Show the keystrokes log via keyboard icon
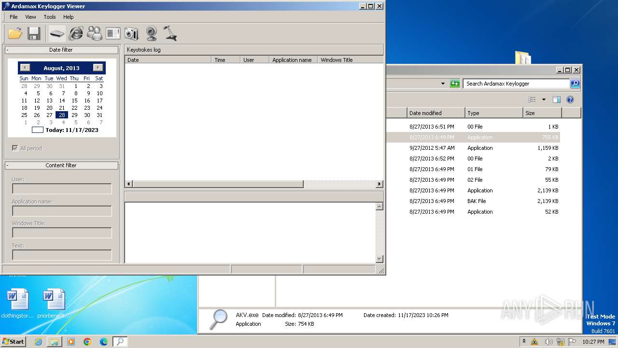Viewport: 618px width, 348px height. click(57, 33)
